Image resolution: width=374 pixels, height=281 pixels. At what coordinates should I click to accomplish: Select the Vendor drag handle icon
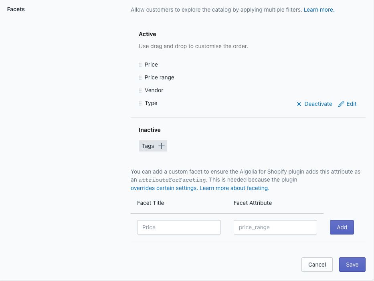pyautogui.click(x=140, y=91)
